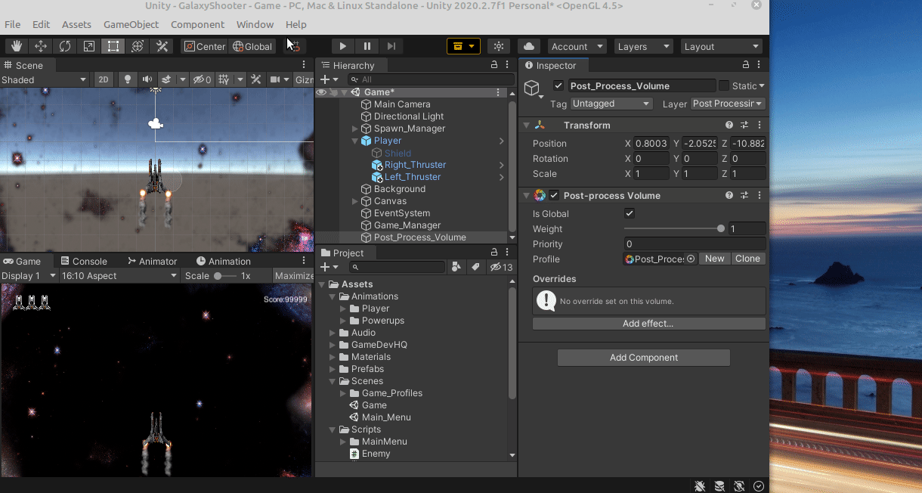
Task: Start Play mode
Action: coord(343,46)
